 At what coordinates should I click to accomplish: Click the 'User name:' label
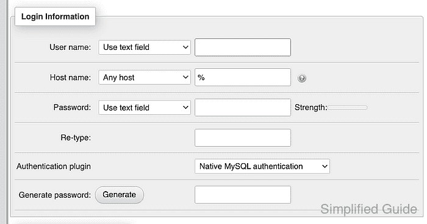tap(70, 47)
